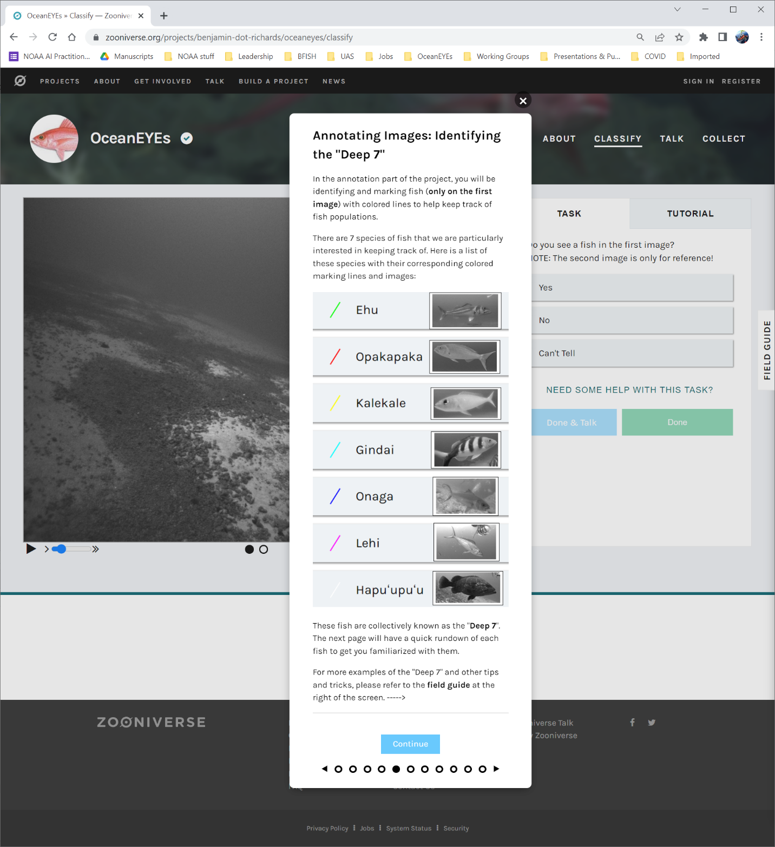This screenshot has width=775, height=847.
Task: Open the Chrome three-dot menu
Action: (x=761, y=37)
